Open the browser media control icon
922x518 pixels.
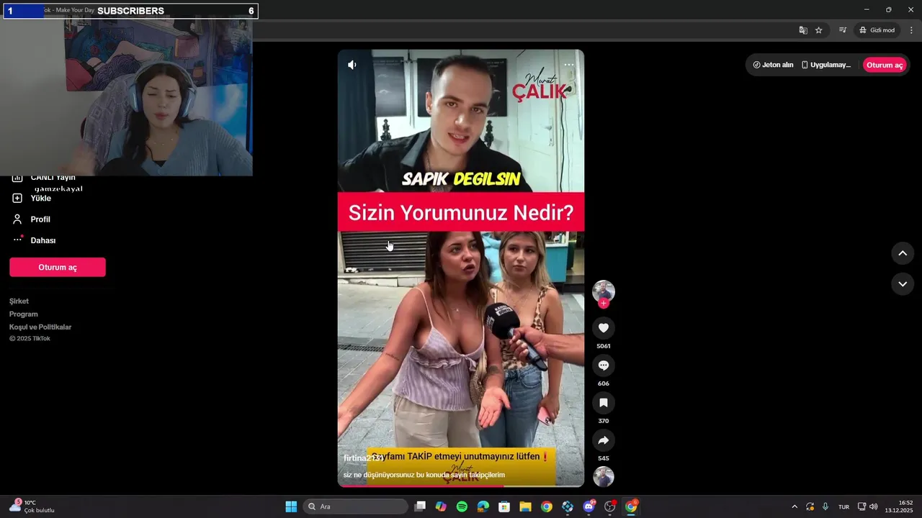[x=843, y=30]
